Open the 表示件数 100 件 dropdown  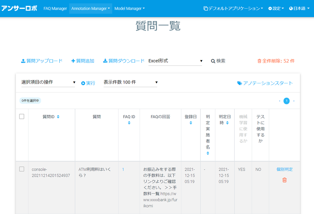[131, 82]
